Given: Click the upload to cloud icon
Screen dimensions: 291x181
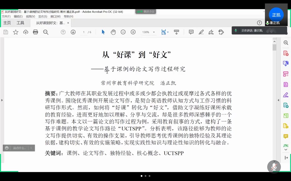Looking at the screenshot, I should [x=26, y=32].
